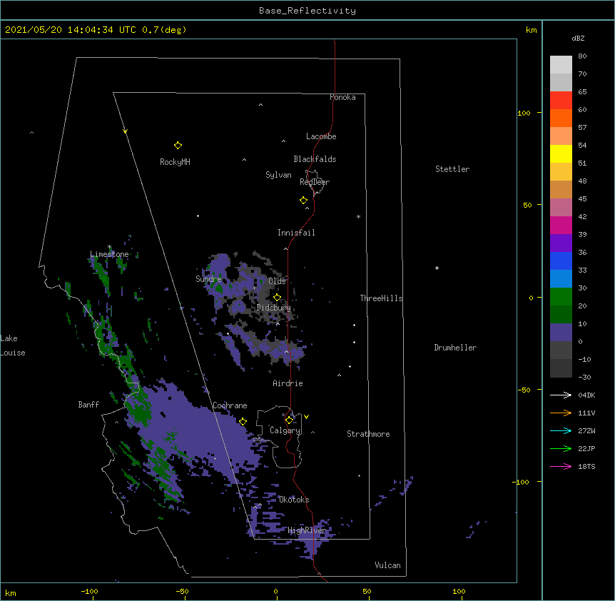Click the HighRiver label

(x=307, y=531)
